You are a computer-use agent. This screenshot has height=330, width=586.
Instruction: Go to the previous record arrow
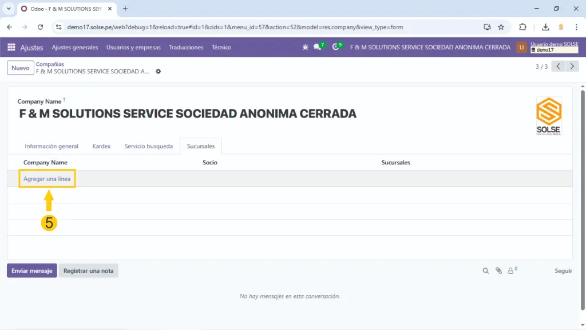pyautogui.click(x=559, y=66)
